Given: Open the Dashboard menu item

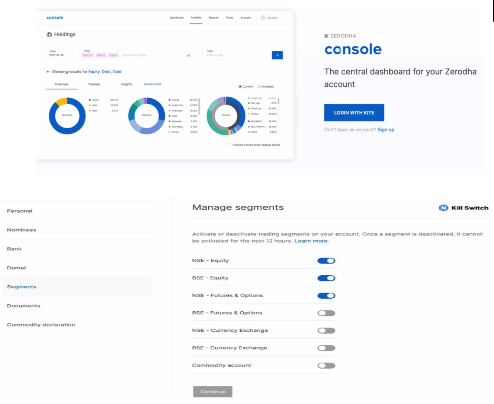Looking at the screenshot, I should tap(177, 17).
